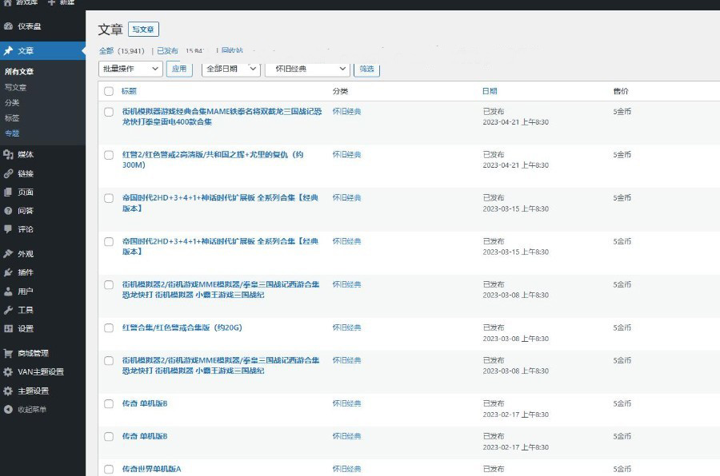Select checkbox for the 街机模拟器游戏经典合集MAME post

(x=109, y=112)
